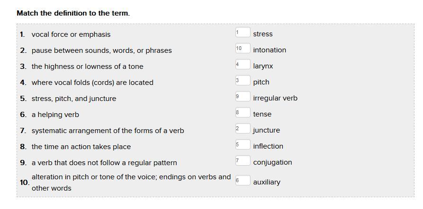Click the definition 'a helping verb'
This screenshot has width=423, height=209.
55,115
